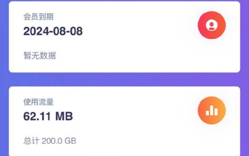
Task: Click the GB unit in total traffic
Action: (70, 141)
